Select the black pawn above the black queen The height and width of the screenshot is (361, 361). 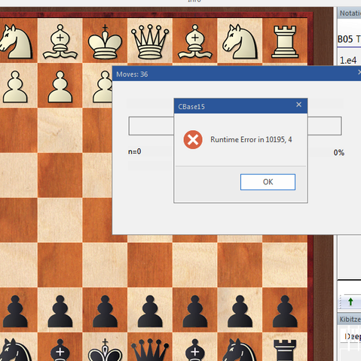point(150,311)
